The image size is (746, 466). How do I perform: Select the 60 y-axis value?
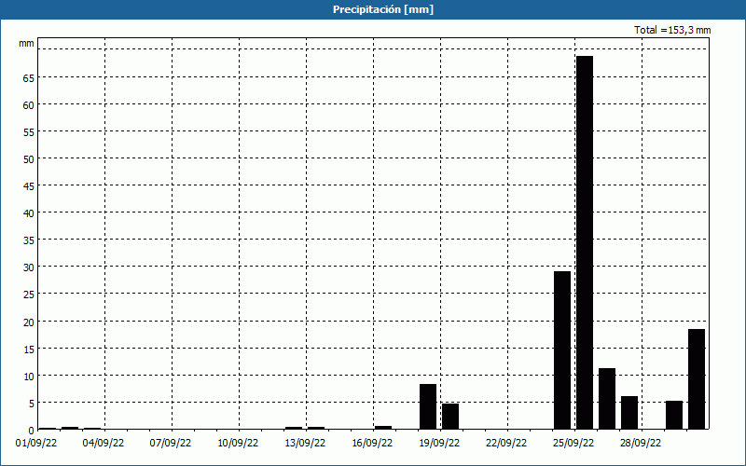point(29,105)
